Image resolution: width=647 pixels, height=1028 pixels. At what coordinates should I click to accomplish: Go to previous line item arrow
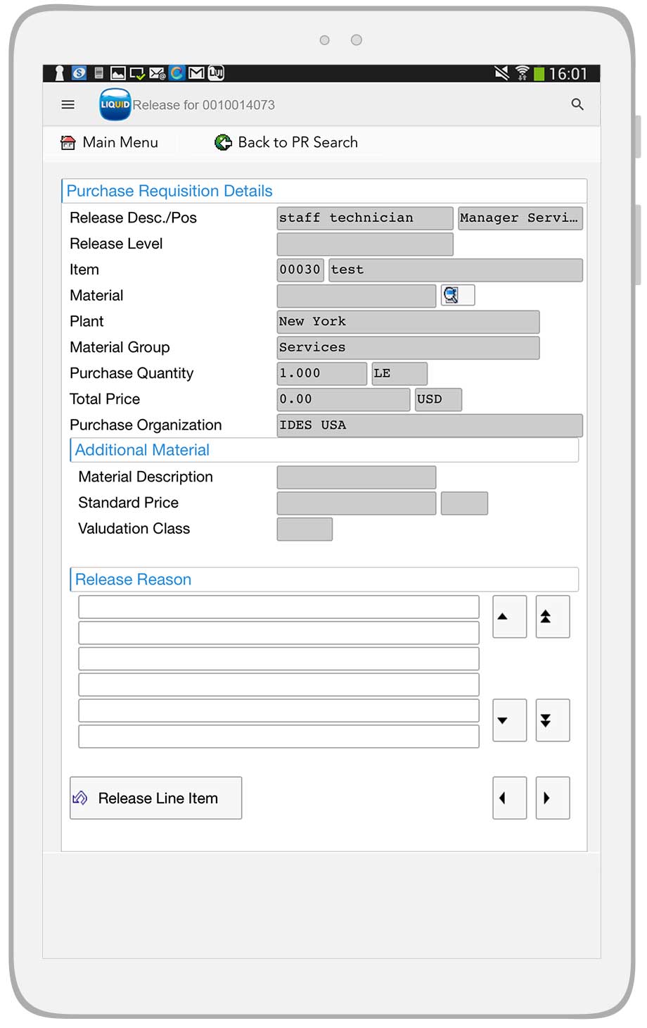pyautogui.click(x=509, y=798)
